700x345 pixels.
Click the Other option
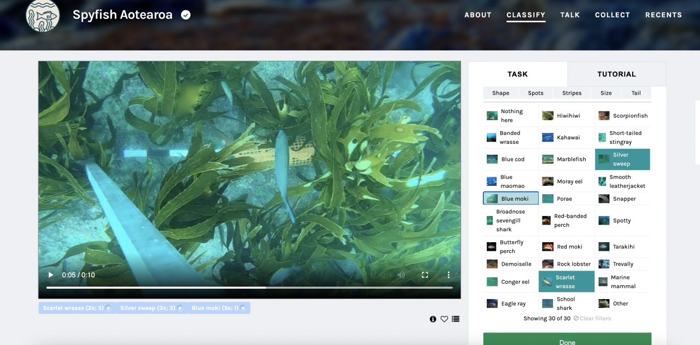[622, 303]
